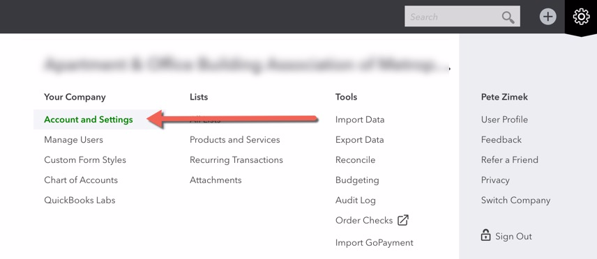Open the Reconcile tool
Viewport: 597px width, 259px height.
[x=355, y=159]
